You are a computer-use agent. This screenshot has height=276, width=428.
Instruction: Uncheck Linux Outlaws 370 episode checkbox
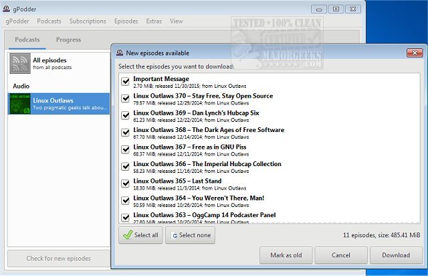click(x=125, y=98)
